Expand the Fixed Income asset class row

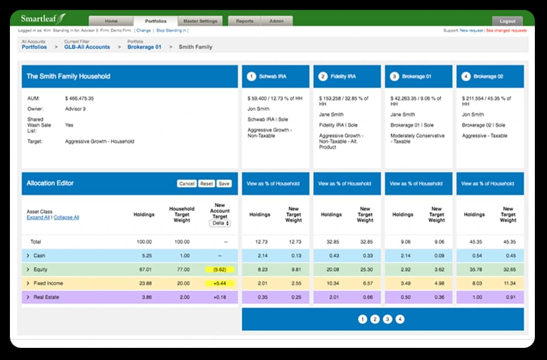(x=28, y=283)
